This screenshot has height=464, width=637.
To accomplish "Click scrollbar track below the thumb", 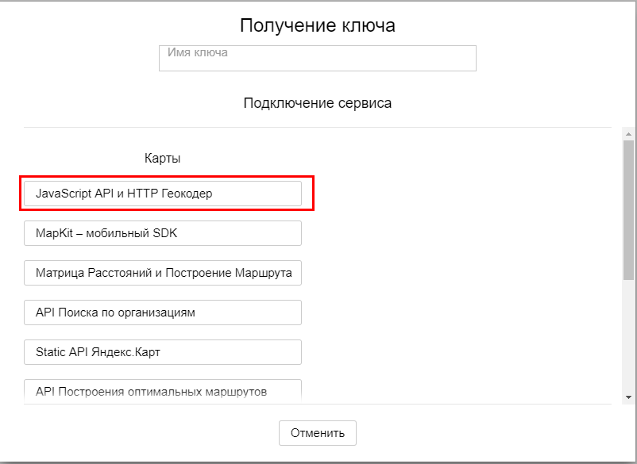I will (x=628, y=336).
